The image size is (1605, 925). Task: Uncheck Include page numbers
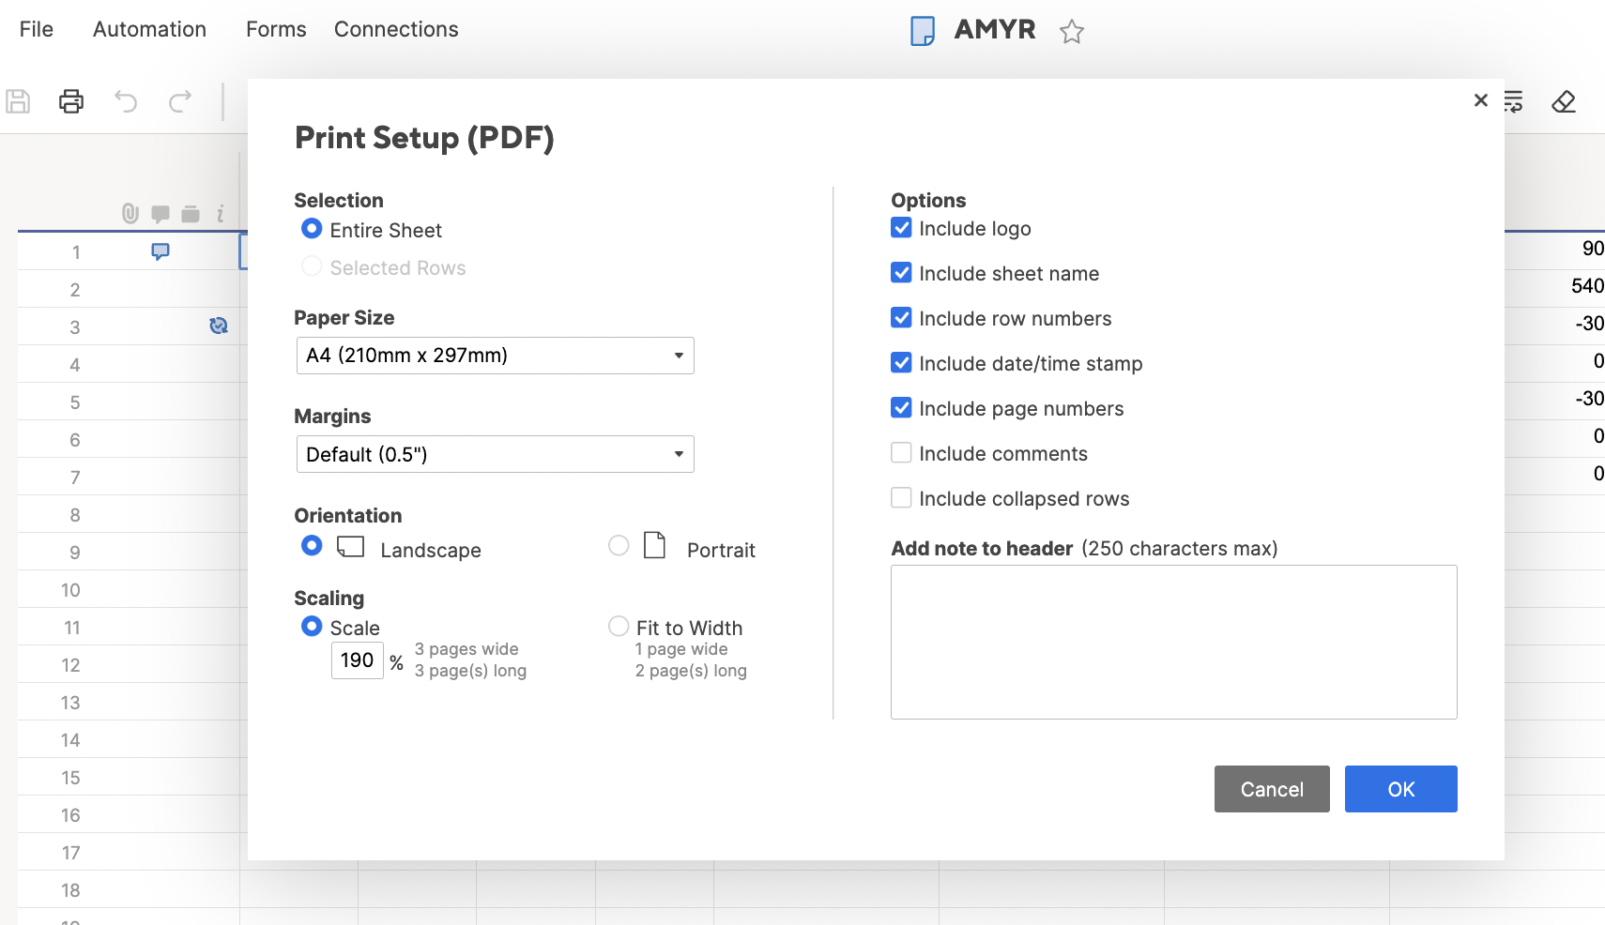pos(901,408)
